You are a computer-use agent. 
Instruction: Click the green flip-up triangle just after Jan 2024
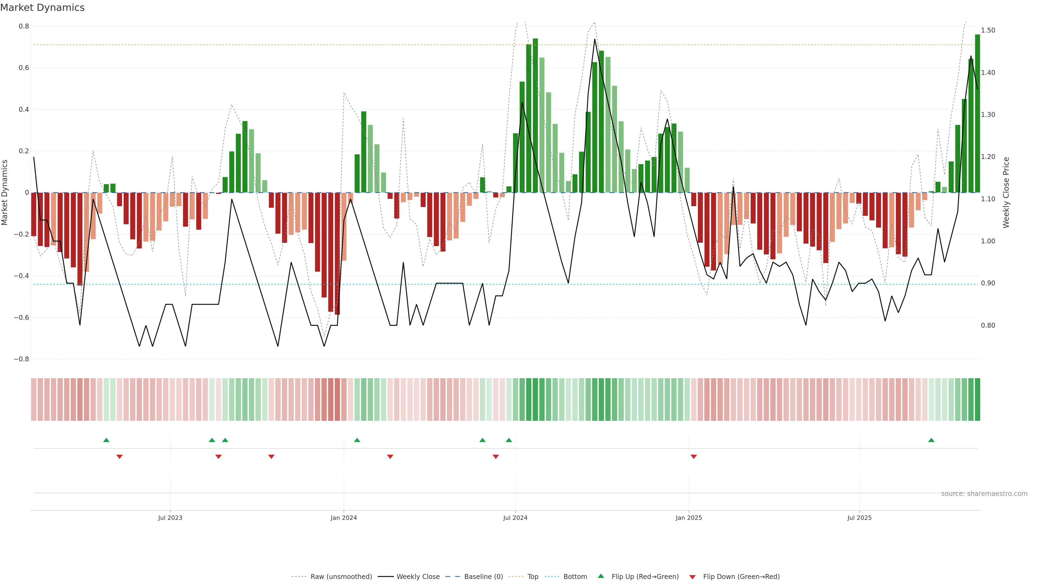click(x=357, y=440)
